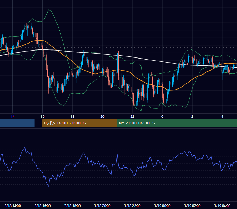Click the 3/19 02:00 time label
The image size is (237, 209).
[192, 206]
